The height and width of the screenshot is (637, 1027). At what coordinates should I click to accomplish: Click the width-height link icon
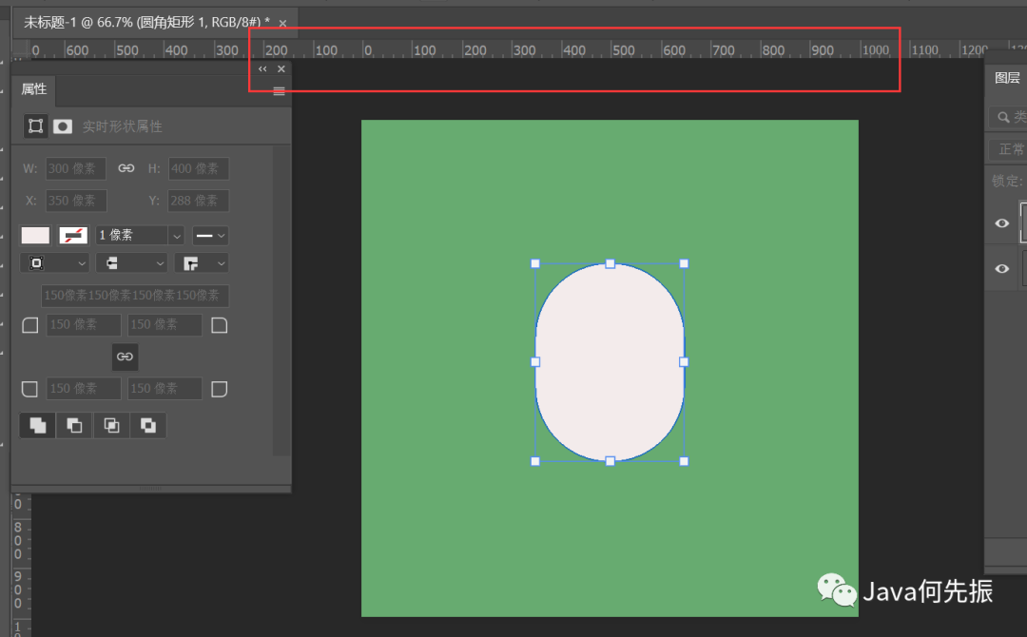pyautogui.click(x=126, y=168)
